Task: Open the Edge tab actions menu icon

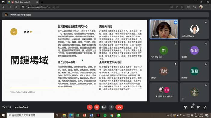Action: tap(3, 2)
